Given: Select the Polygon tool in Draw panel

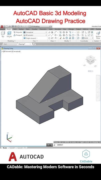Looking at the screenshot, I should click(x=49, y=38).
